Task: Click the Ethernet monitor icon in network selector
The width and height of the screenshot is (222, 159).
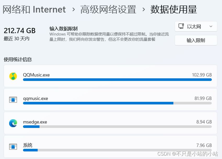Action: (181, 26)
